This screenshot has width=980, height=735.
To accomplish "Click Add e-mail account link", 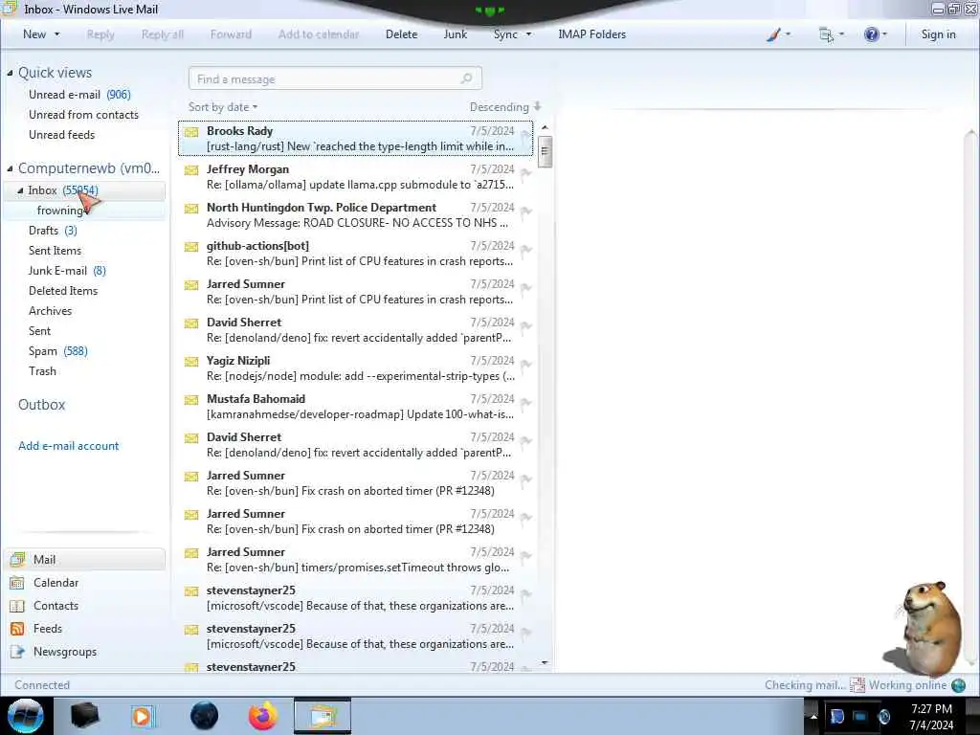I will [x=68, y=446].
